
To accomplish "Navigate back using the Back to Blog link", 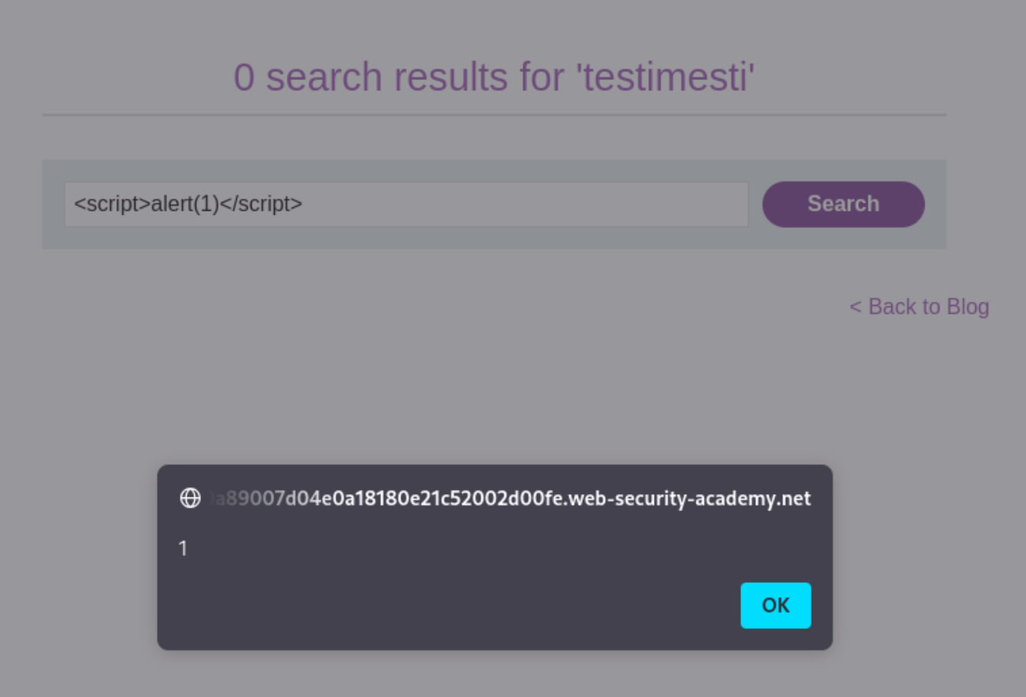I will (x=919, y=307).
